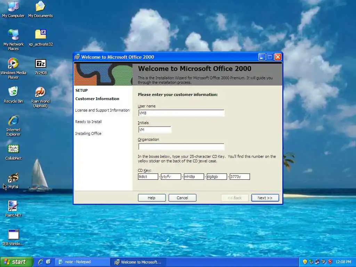Select CollabNet desktop icon
This screenshot has width=356, height=267.
tap(14, 152)
